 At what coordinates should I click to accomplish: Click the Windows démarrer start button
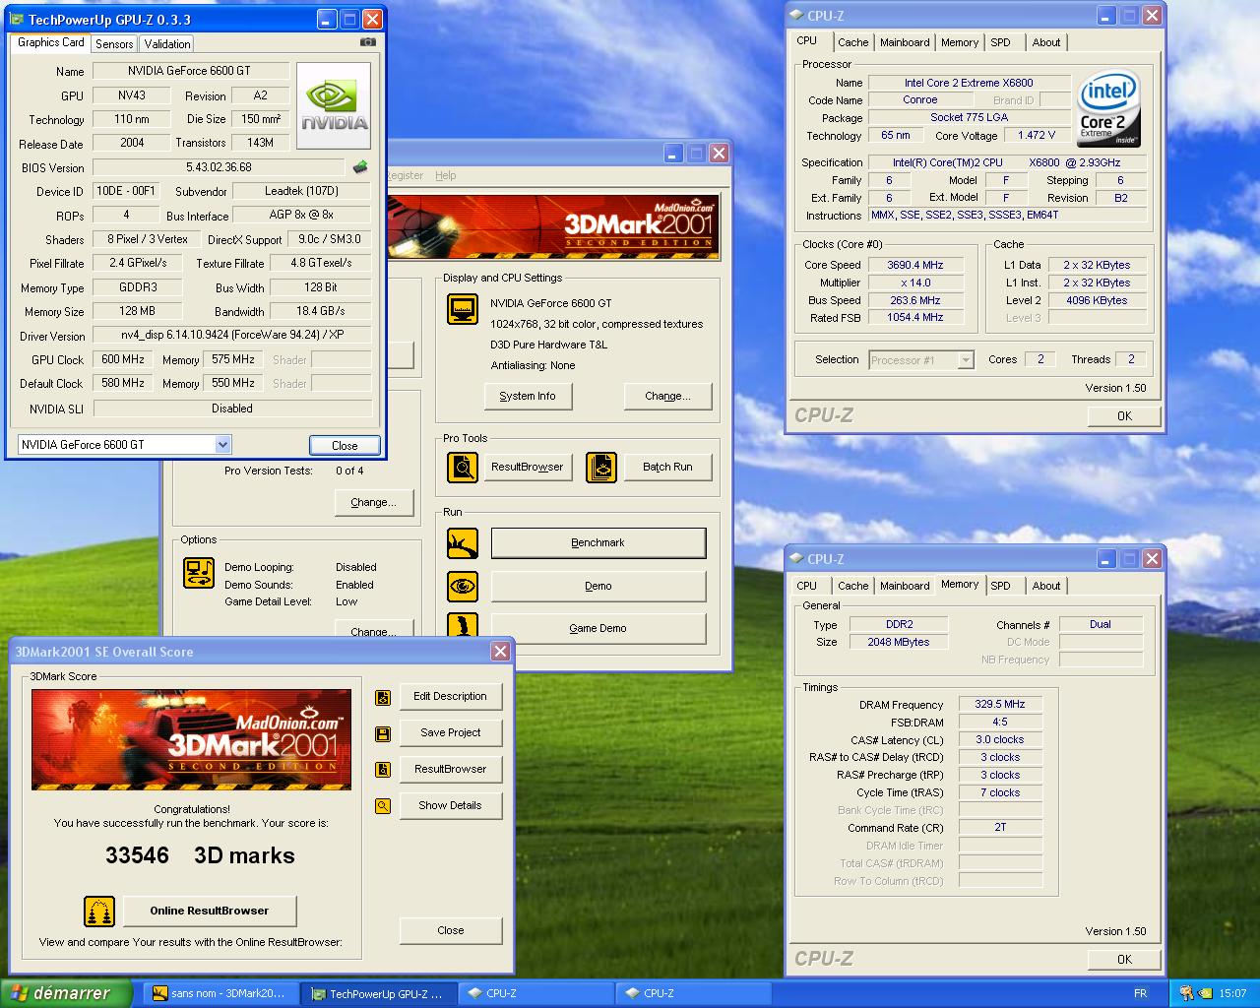coord(66,993)
